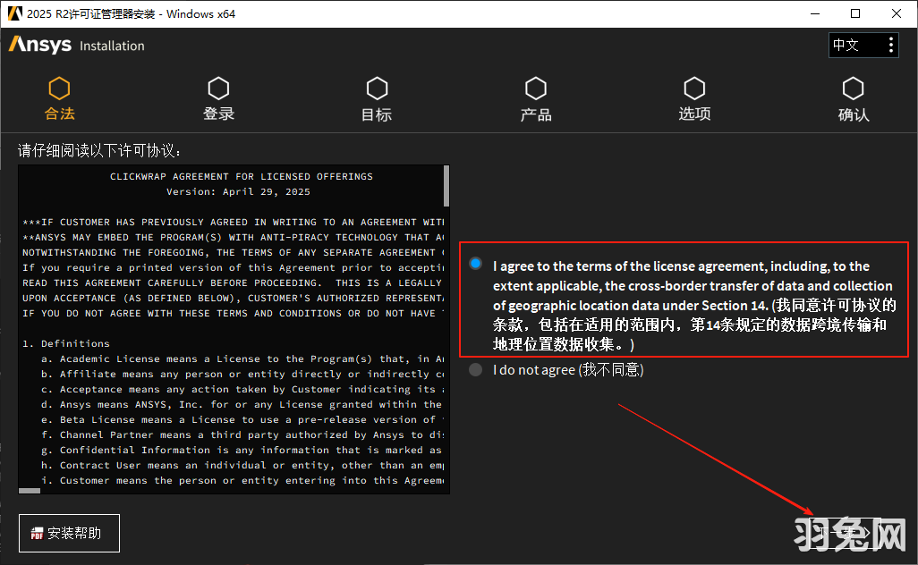The image size is (918, 565).
Task: Open 安装帮助 installation help PDF
Action: (x=69, y=534)
